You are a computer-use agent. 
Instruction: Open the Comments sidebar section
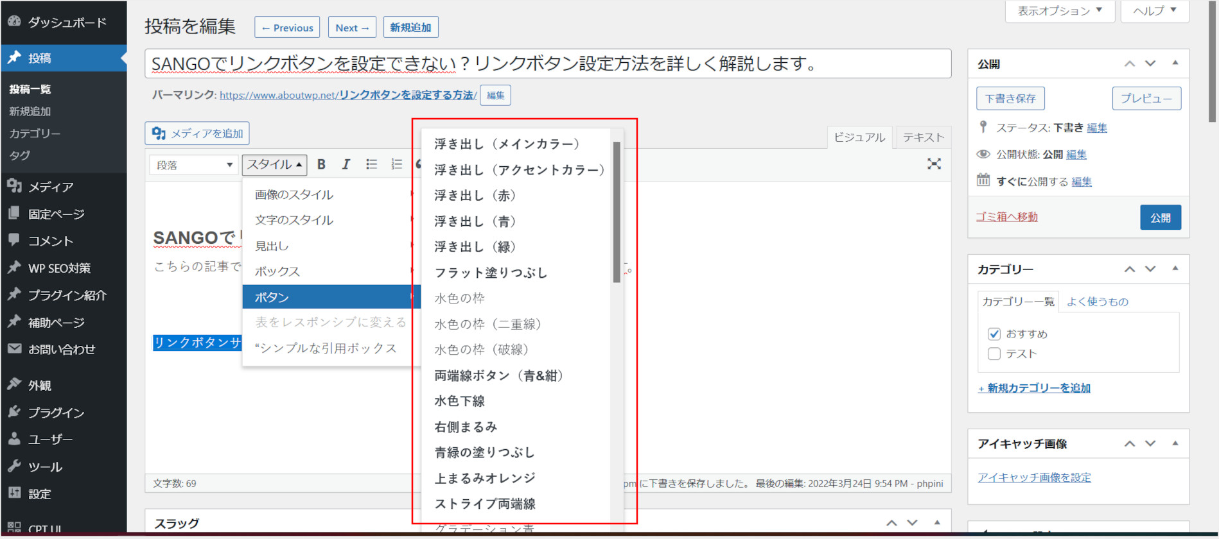click(x=50, y=241)
